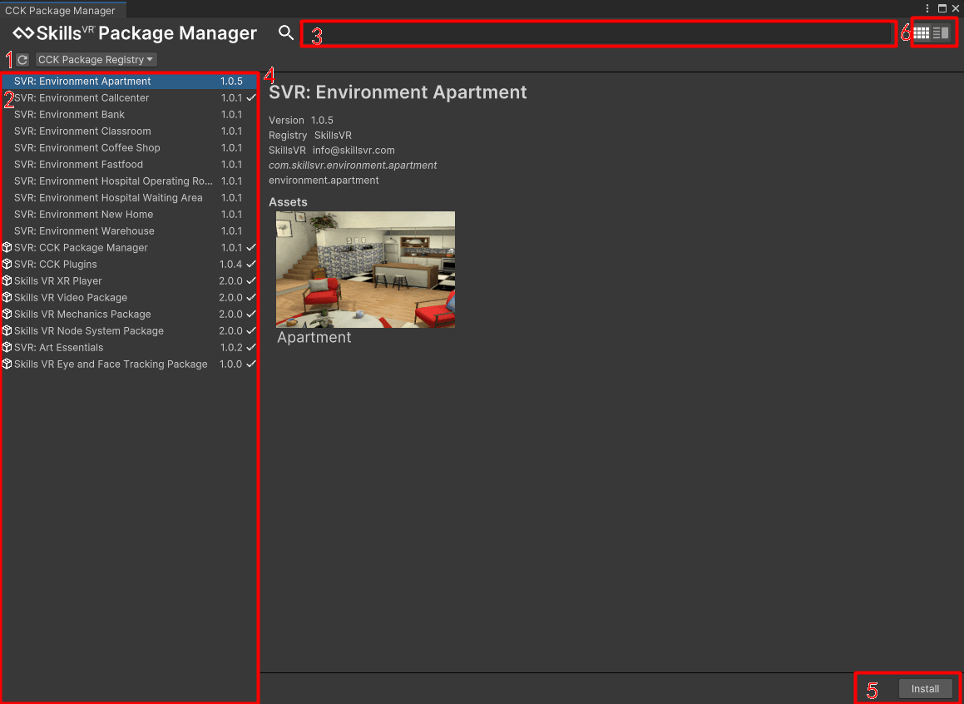Click box icon beside CCK Plugins
This screenshot has width=964, height=704.
pyautogui.click(x=7, y=264)
